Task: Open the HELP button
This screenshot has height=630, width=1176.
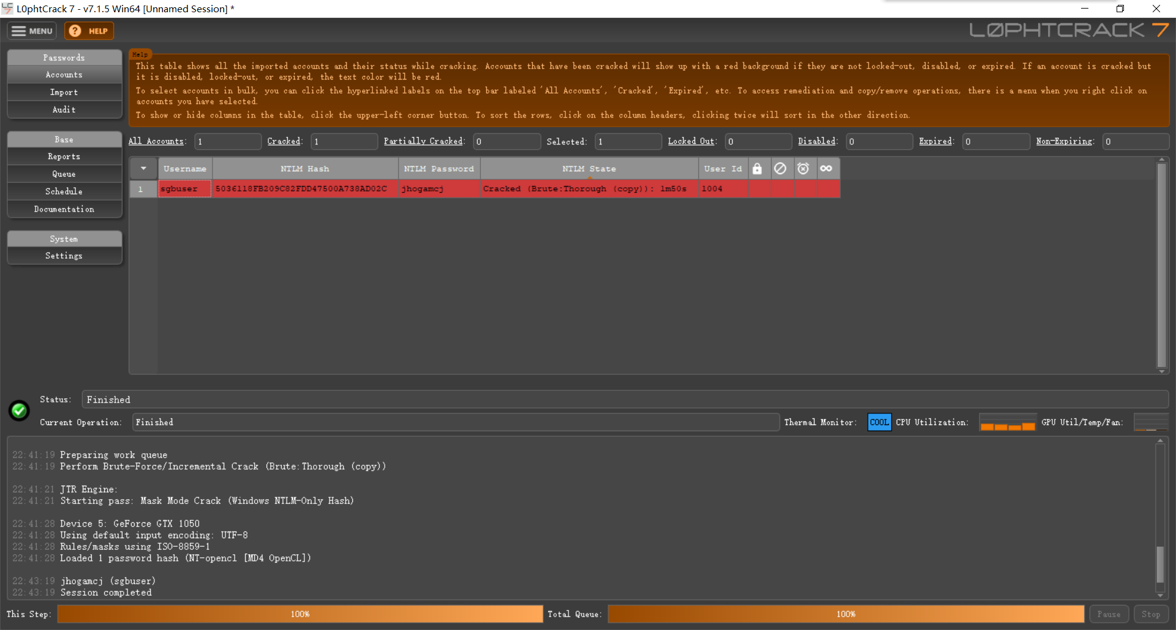Action: click(x=89, y=31)
